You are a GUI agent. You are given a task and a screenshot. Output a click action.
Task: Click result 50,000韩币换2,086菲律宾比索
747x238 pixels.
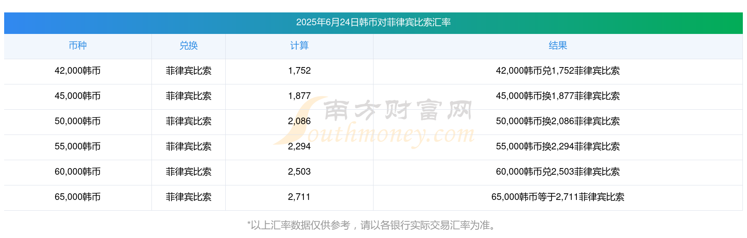tap(558, 121)
